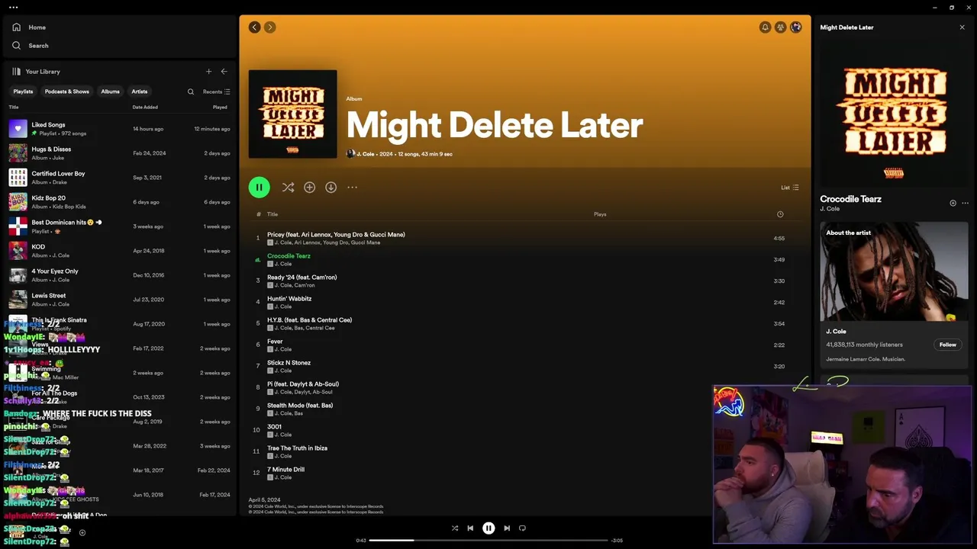Toggle repeat in the playback bar
977x549 pixels.
tap(522, 528)
